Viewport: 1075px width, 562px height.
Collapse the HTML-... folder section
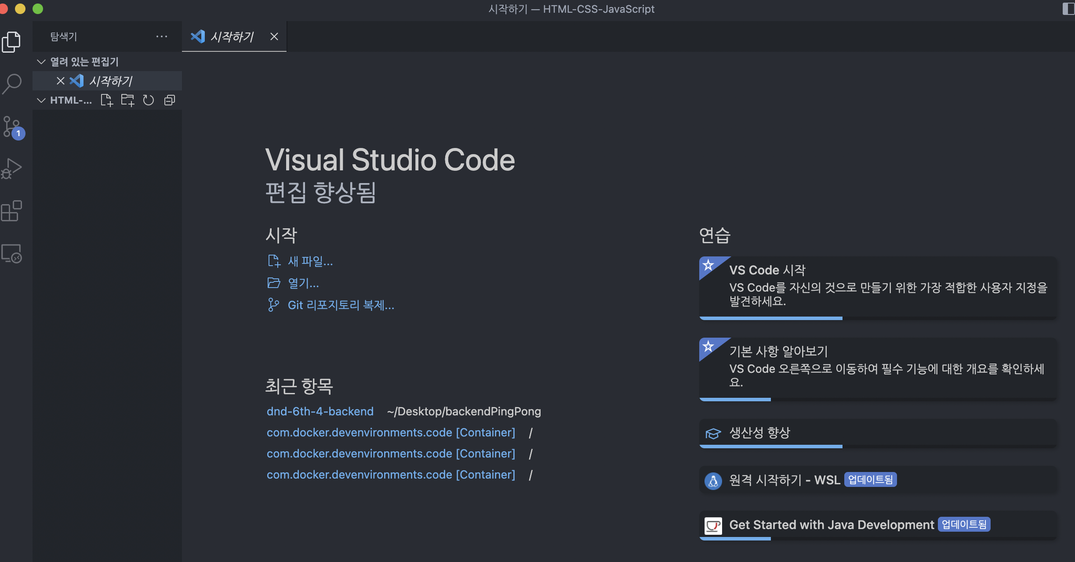pyautogui.click(x=41, y=101)
